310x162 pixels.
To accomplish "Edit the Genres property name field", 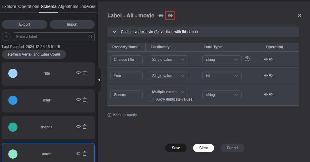I will click(x=127, y=94).
